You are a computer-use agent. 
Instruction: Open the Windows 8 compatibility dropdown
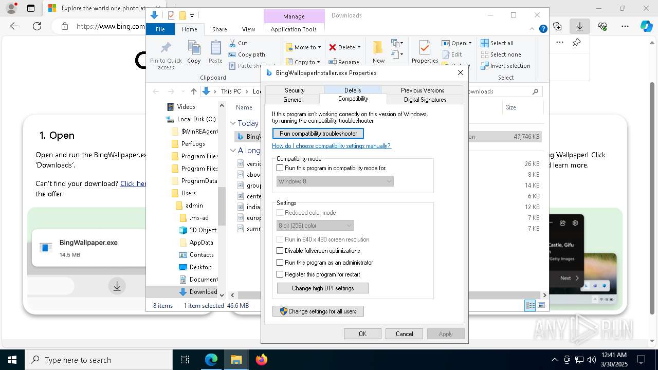335,181
